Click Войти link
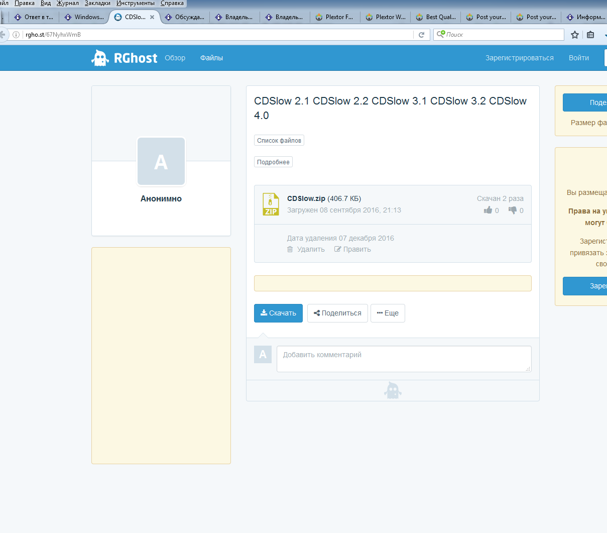This screenshot has width=607, height=533. [x=579, y=58]
